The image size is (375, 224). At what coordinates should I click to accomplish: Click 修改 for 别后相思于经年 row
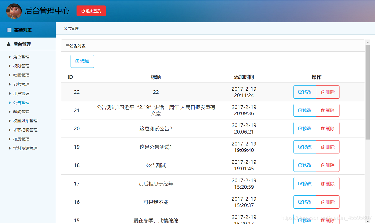coord(305,184)
